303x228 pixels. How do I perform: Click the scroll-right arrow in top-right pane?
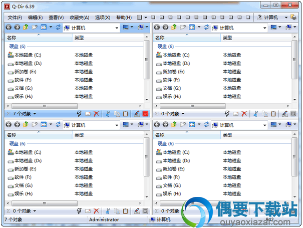pos(288,106)
